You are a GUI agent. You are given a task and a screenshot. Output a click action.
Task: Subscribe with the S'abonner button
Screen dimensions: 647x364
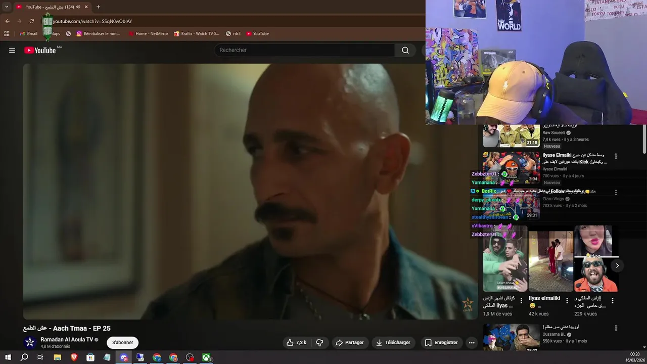pos(123,343)
